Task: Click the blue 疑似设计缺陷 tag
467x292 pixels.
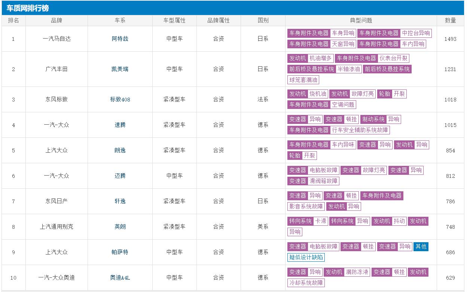Action: pos(306,257)
